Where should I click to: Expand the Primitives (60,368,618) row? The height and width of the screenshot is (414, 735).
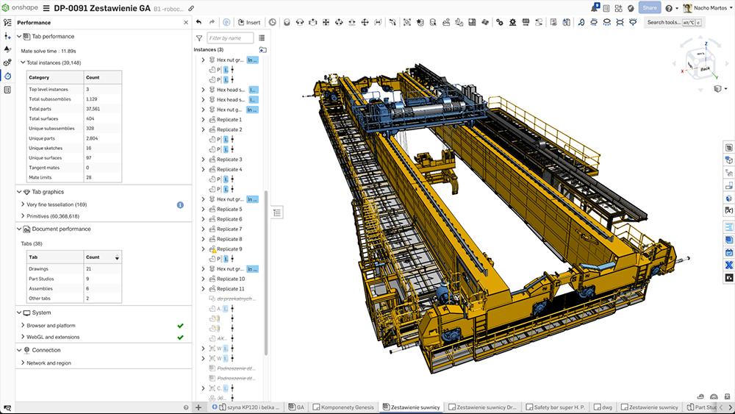[x=22, y=216]
